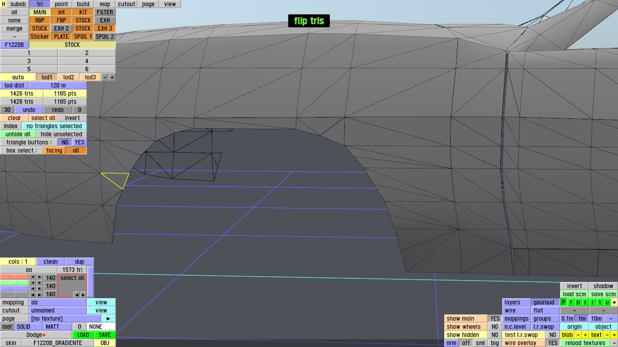Decrease red value with left arrow
Image resolution: width=618 pixels, height=347 pixels.
(x=33, y=277)
